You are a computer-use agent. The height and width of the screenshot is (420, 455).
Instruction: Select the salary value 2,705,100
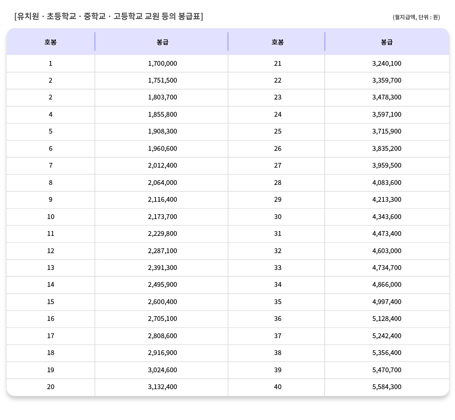(x=162, y=319)
